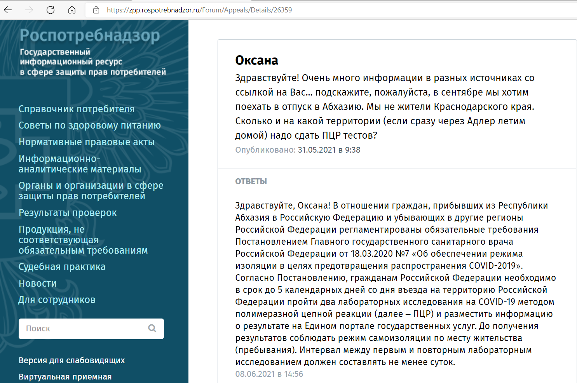Click the Роспотребнадзор site logo

coord(90,36)
